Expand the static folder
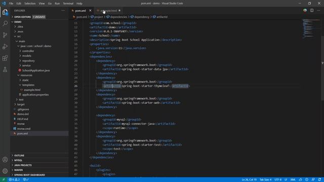Image resolution: width=324 pixels, height=182 pixels. click(39, 80)
